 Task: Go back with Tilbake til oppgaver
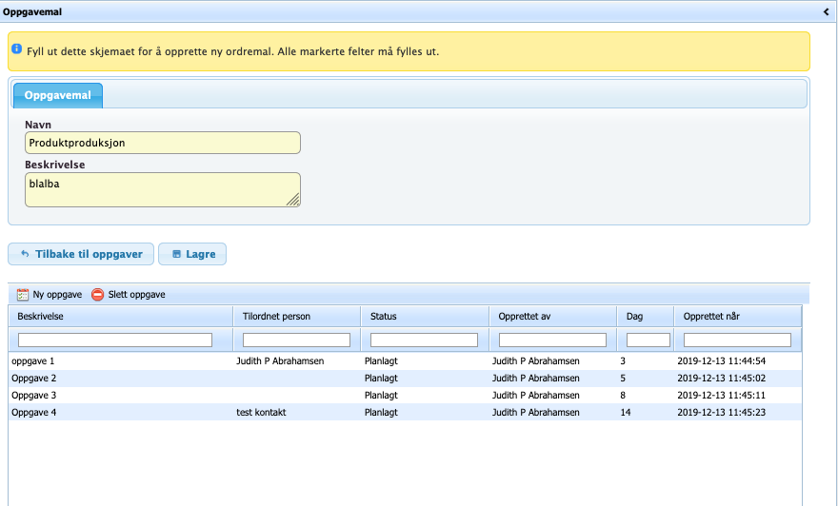(80, 254)
